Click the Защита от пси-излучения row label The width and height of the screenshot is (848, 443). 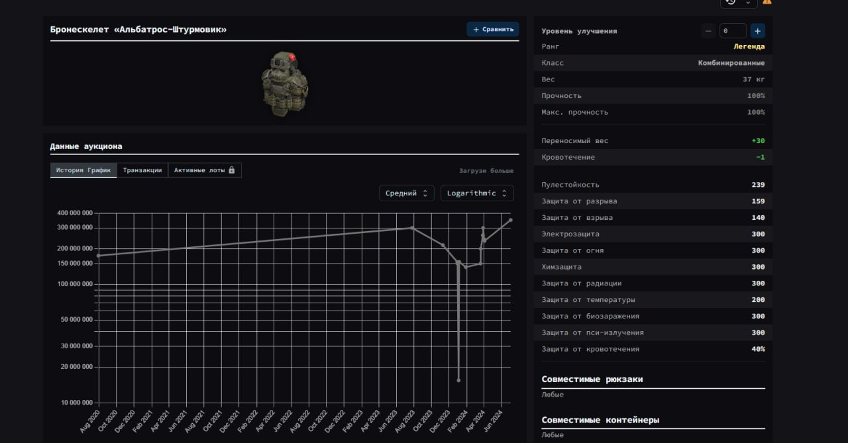pos(592,333)
